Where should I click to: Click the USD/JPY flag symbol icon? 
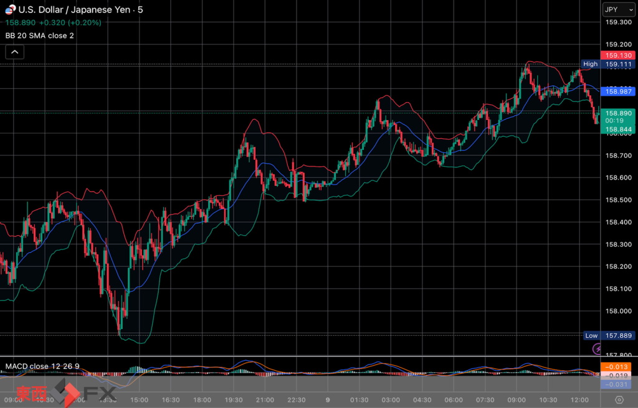(10, 10)
